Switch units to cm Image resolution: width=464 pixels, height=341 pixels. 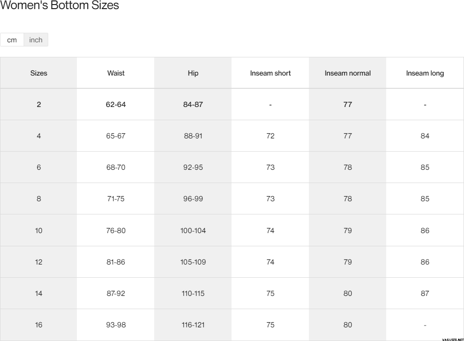click(12, 40)
